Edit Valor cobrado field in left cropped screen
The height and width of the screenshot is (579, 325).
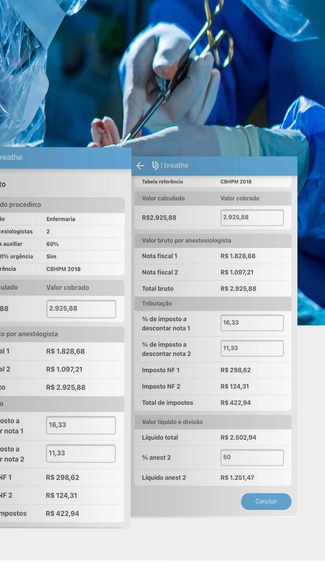[x=81, y=309]
